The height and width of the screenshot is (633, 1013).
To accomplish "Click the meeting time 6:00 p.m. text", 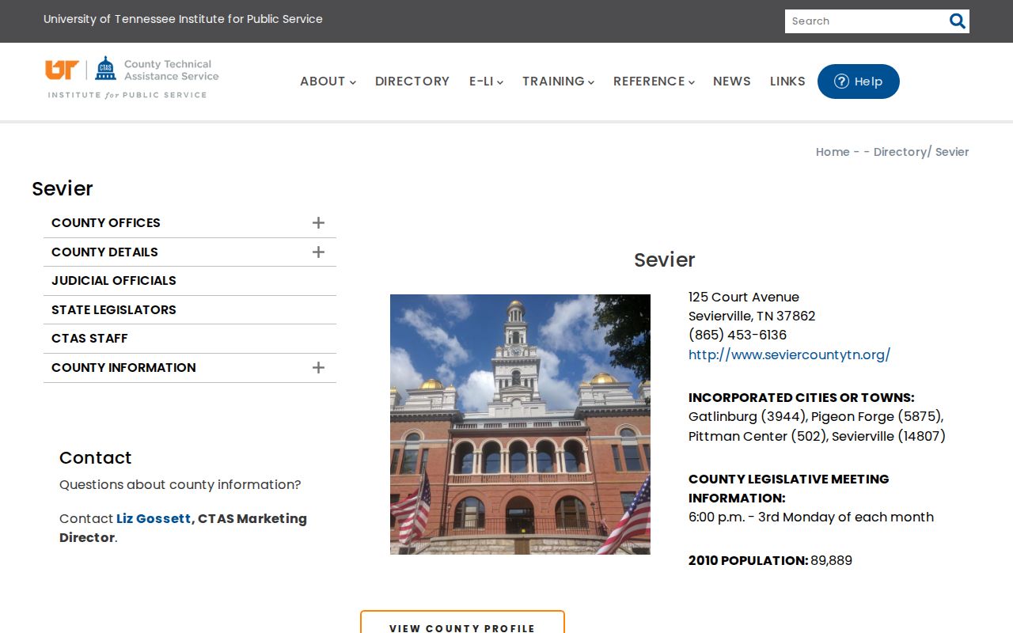I will (717, 517).
